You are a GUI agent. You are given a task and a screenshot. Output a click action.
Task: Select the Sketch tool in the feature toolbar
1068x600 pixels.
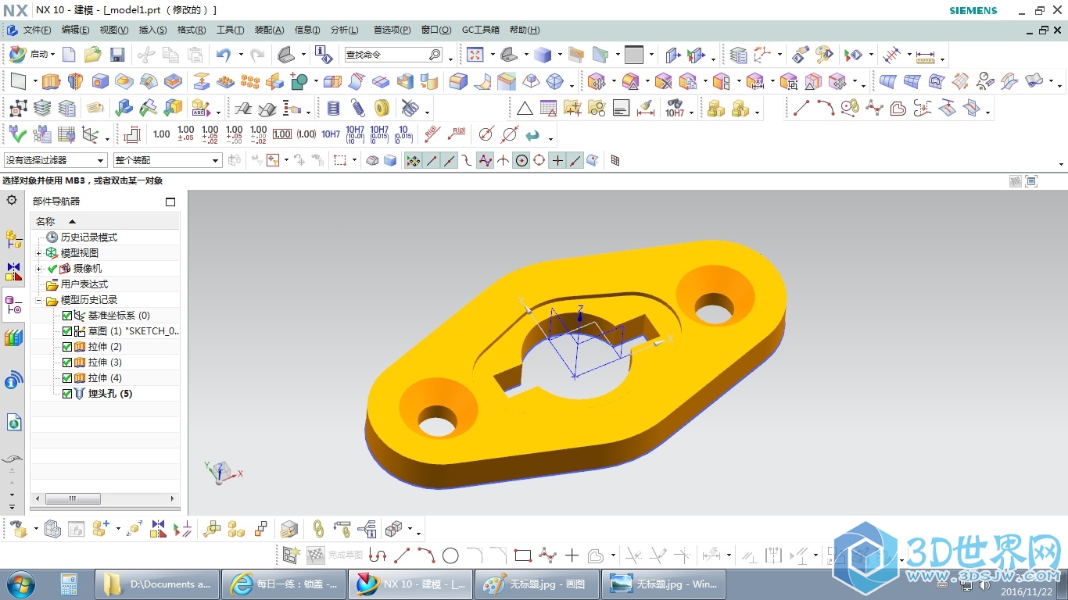coord(19,81)
